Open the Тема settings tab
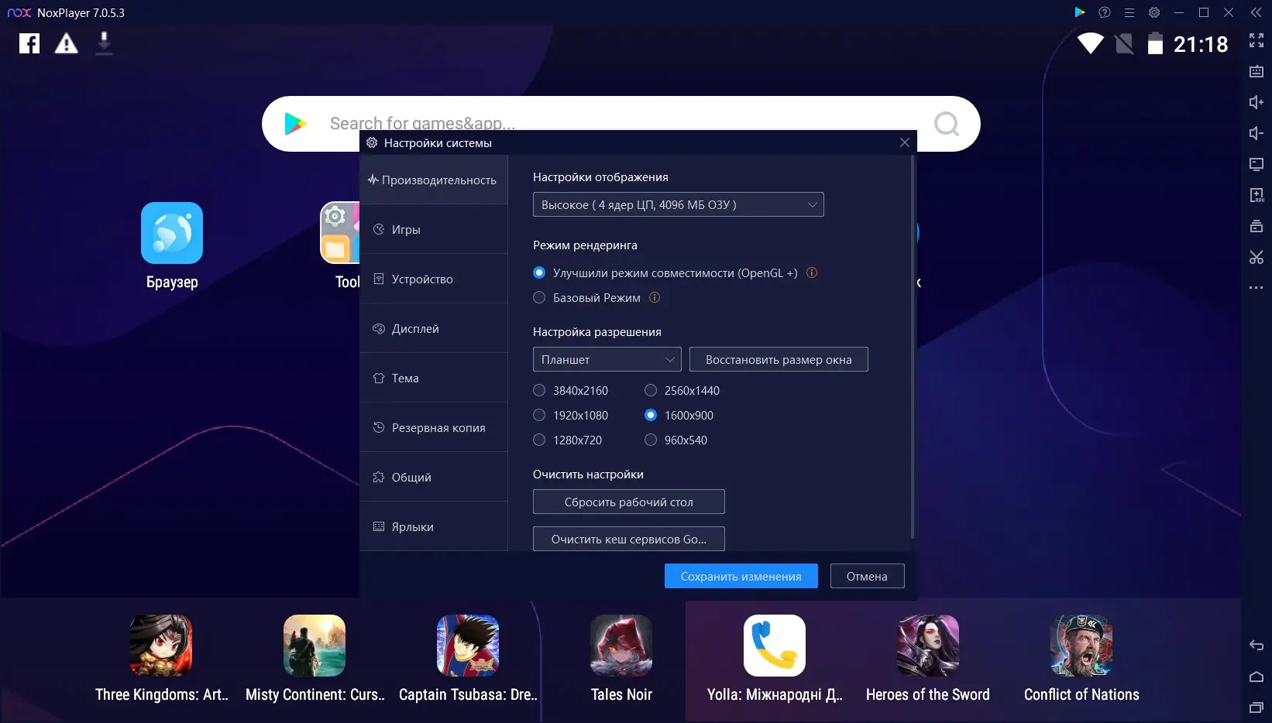 coord(434,378)
